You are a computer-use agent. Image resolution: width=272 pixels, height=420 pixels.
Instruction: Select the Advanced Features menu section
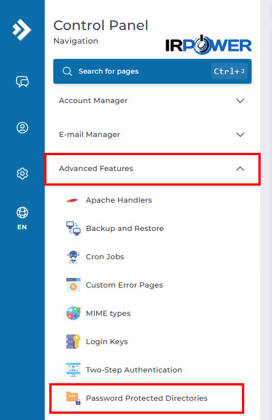tap(152, 169)
